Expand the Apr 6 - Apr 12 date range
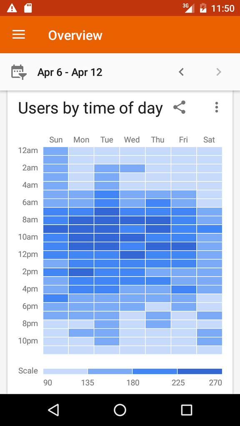The width and height of the screenshot is (240, 426). point(70,72)
